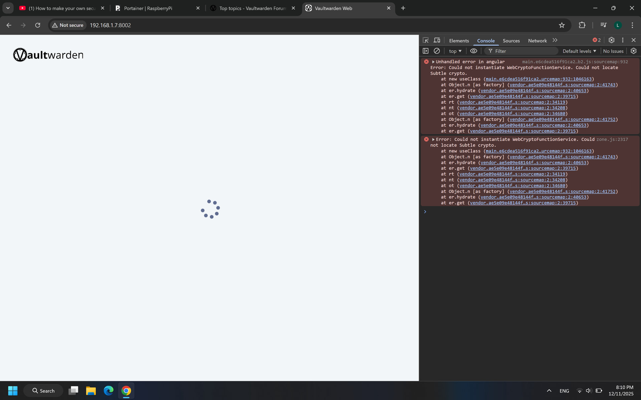Show more DevTools tabs chevron
The image size is (641, 400).
coord(555,40)
